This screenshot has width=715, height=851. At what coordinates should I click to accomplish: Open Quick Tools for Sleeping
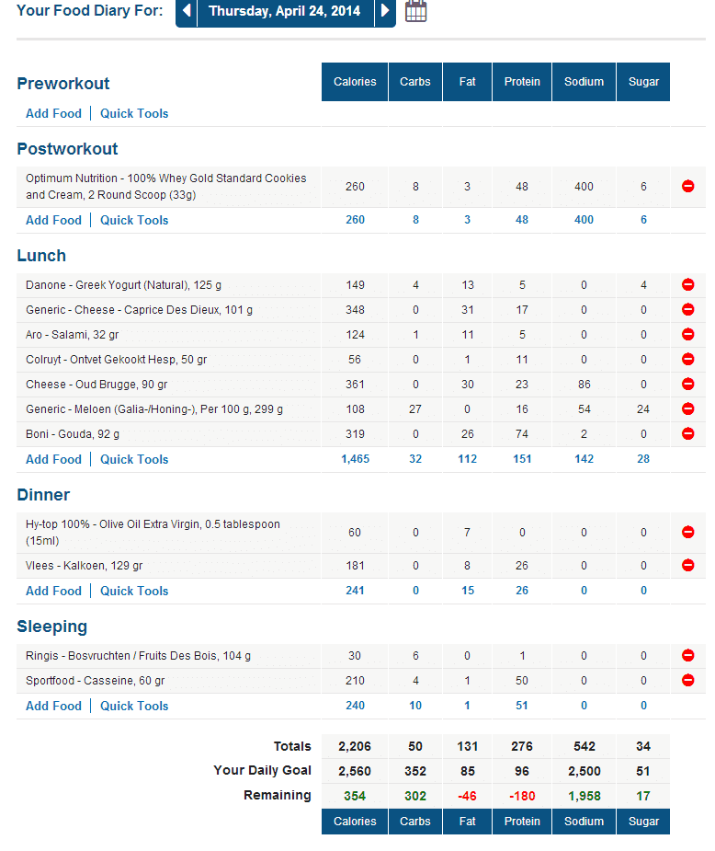point(134,707)
